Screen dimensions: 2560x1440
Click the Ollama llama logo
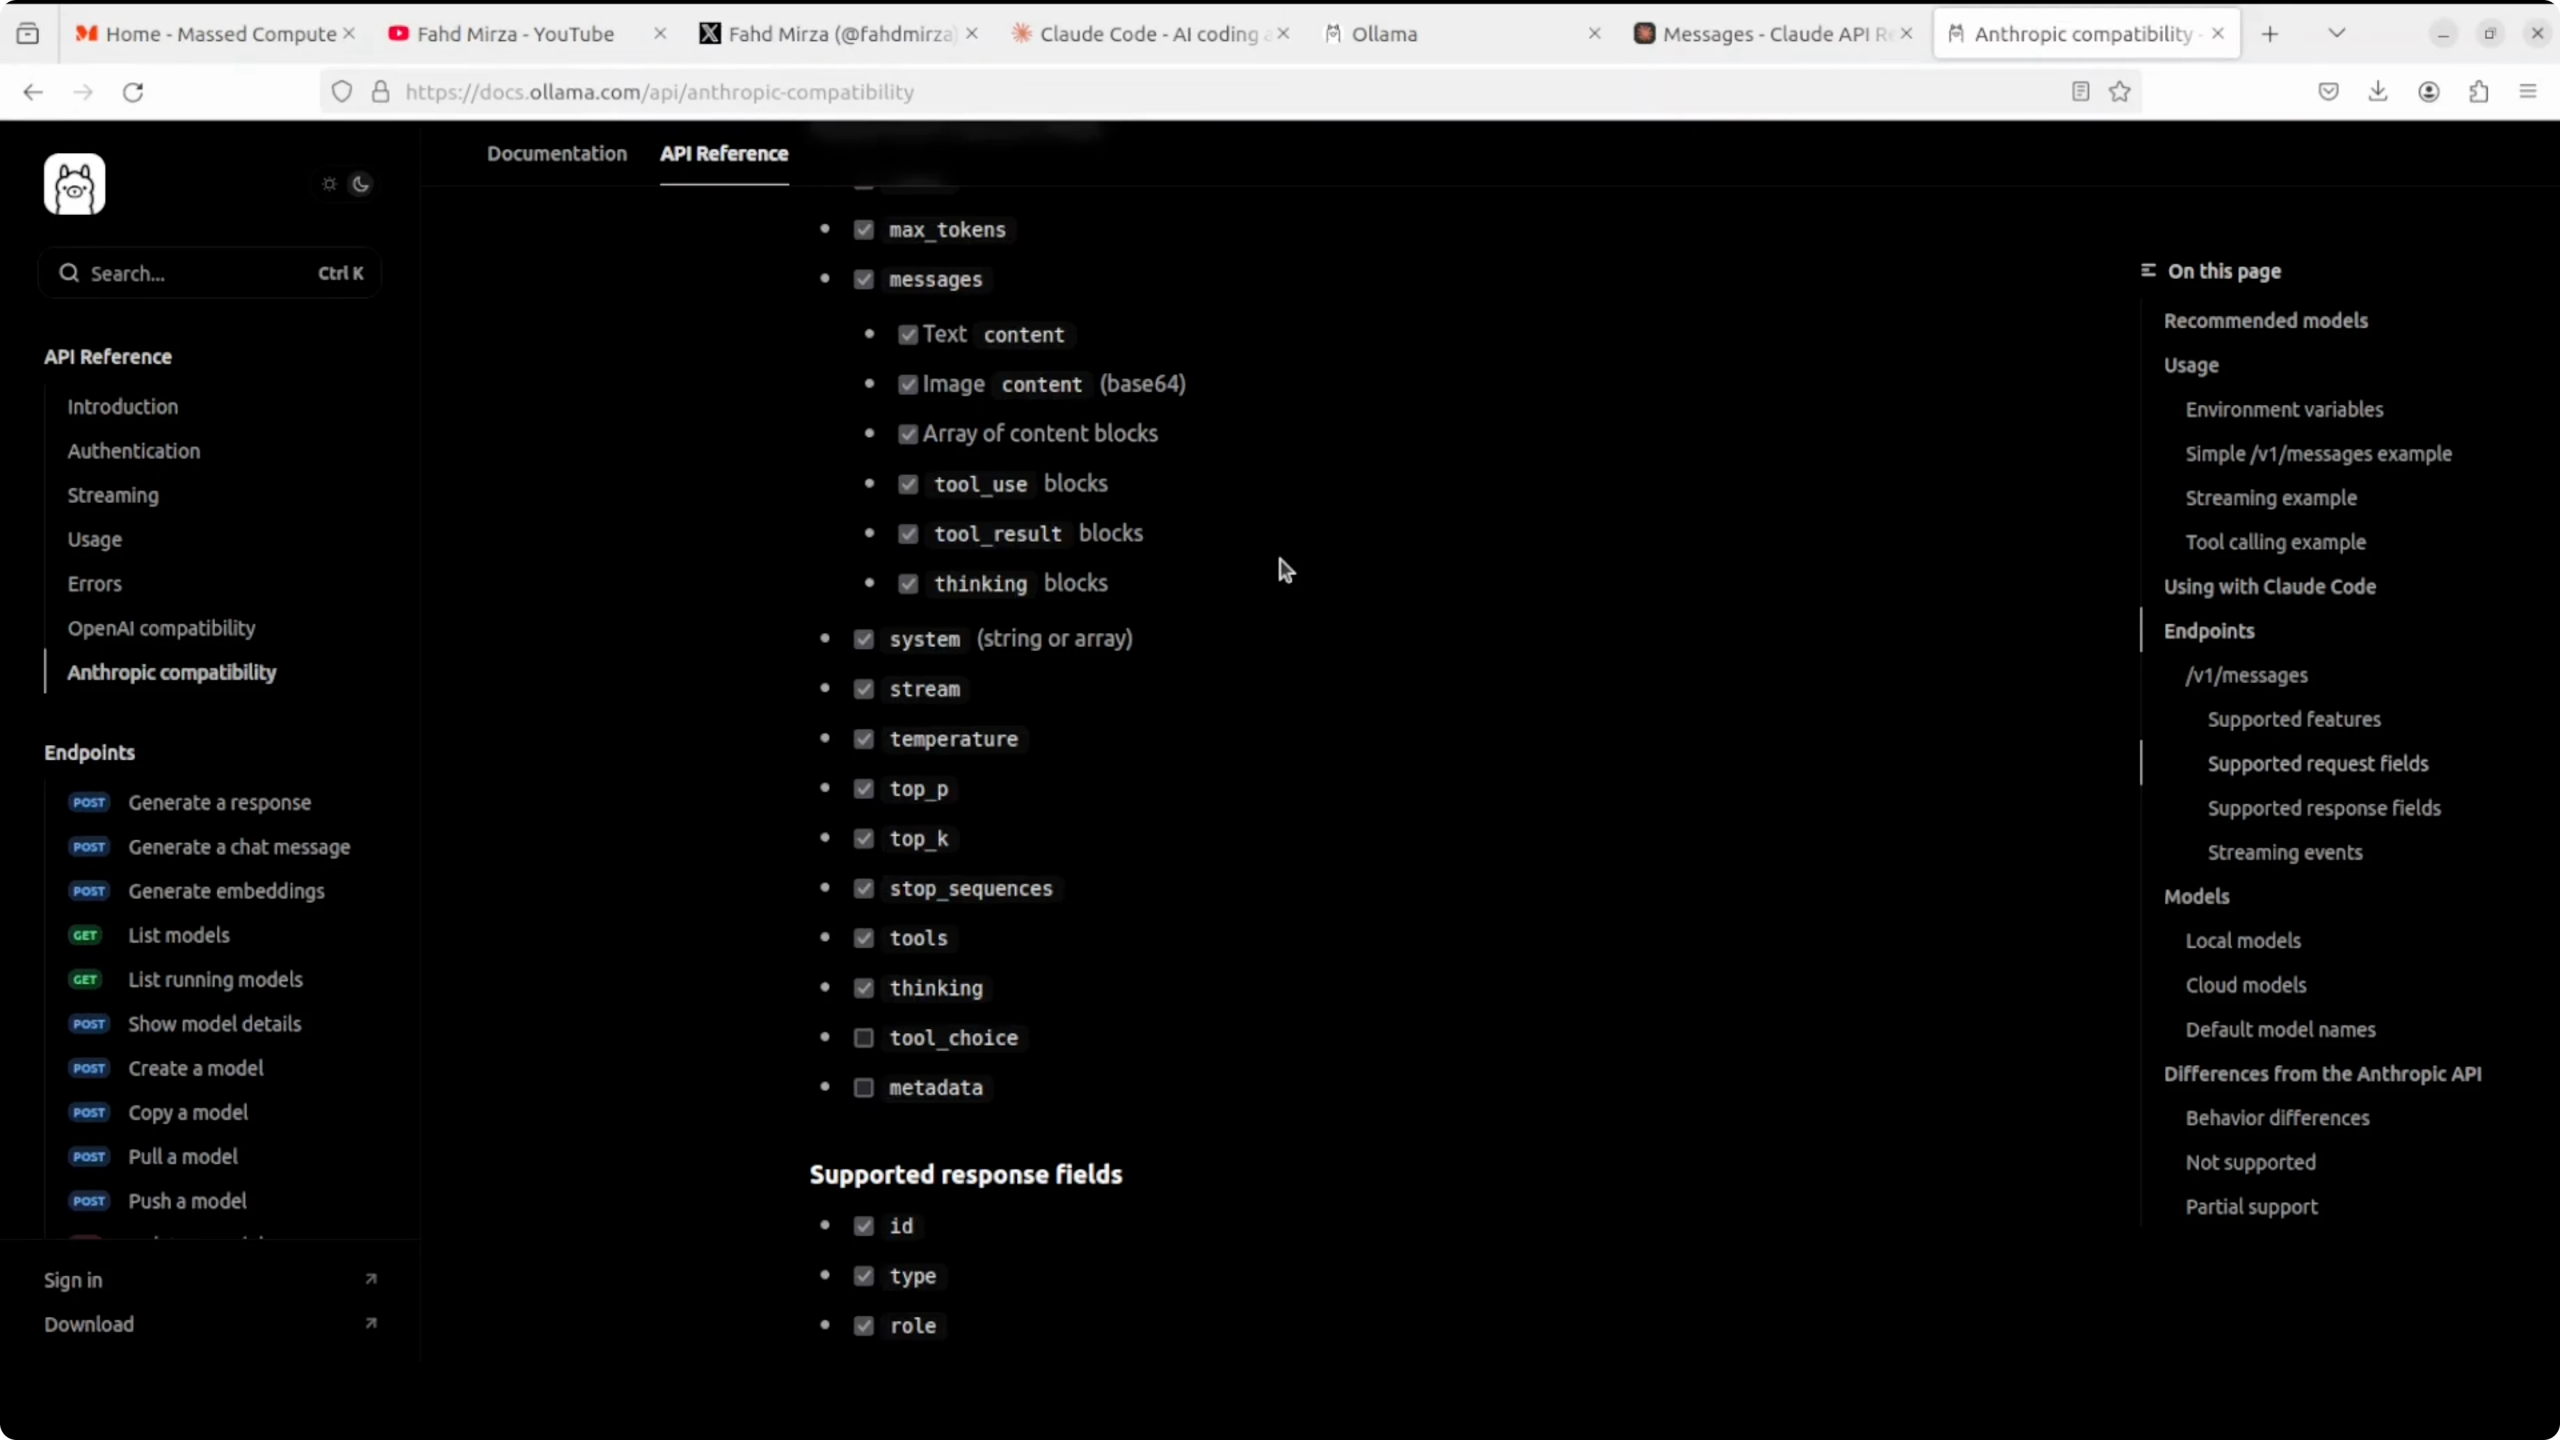[x=74, y=184]
